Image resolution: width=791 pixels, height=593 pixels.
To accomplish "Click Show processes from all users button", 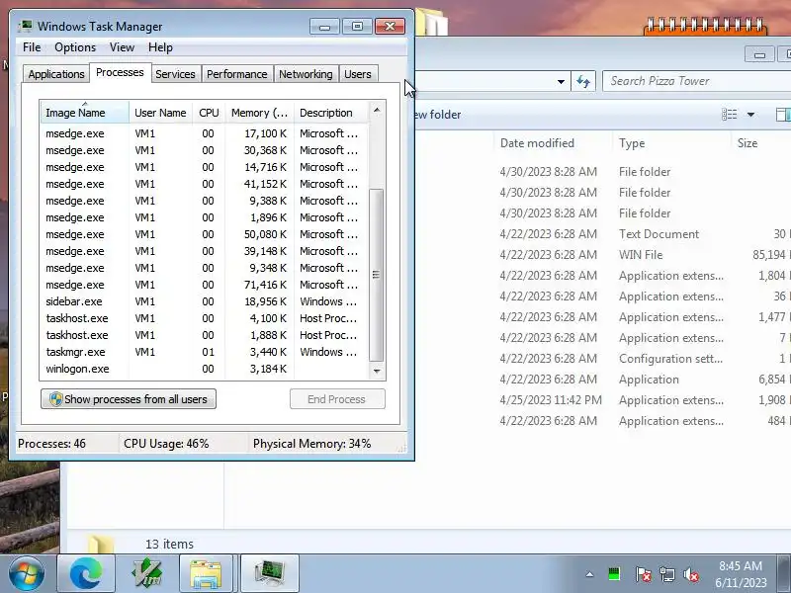I will pyautogui.click(x=129, y=399).
